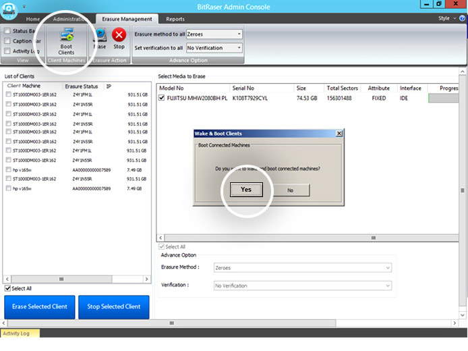The height and width of the screenshot is (351, 468).
Task: Check the last hp v165w client checkbox
Action: (x=8, y=188)
